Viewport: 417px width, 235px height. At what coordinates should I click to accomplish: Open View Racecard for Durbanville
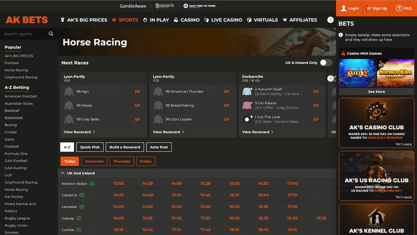point(258,132)
